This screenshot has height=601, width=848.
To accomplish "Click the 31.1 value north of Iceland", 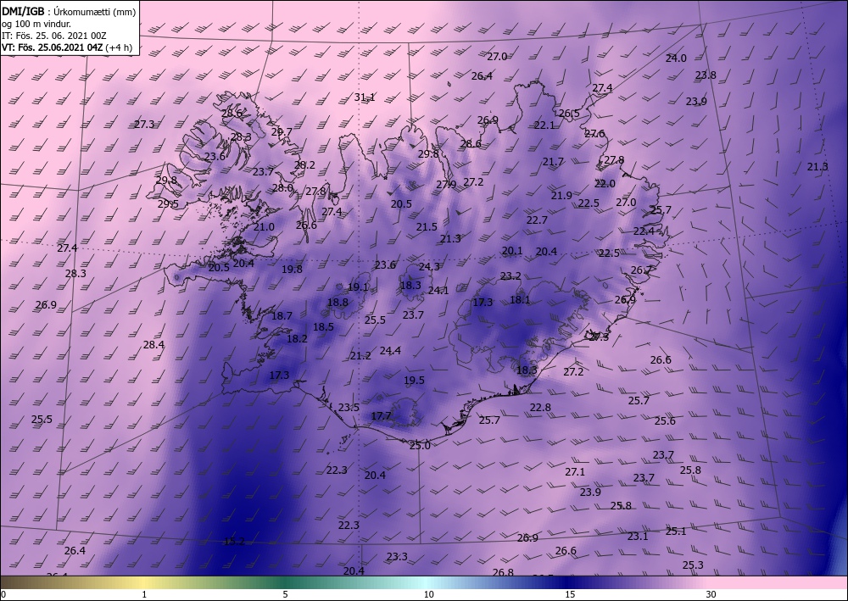I will point(365,97).
